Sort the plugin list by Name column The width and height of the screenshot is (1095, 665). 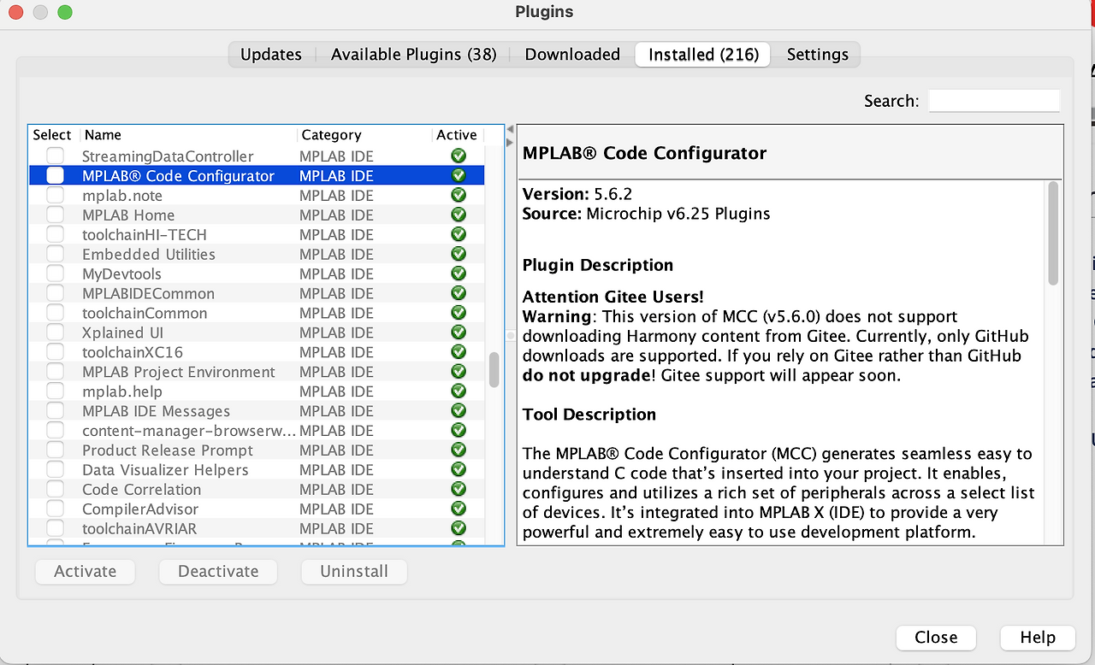(x=188, y=135)
